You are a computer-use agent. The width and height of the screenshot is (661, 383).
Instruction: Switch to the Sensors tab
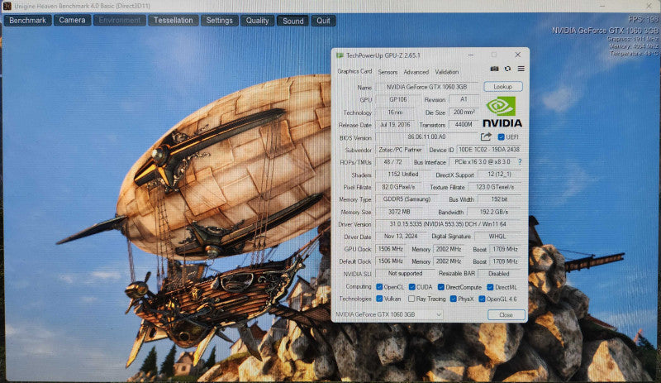[x=388, y=72]
